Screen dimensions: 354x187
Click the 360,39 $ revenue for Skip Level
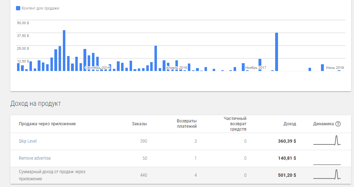(x=287, y=141)
